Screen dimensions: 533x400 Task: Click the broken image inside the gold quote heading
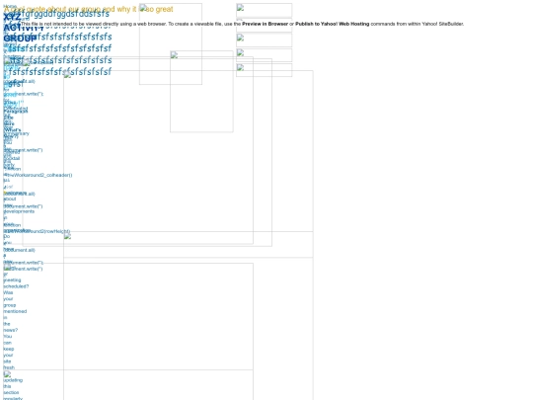coord(143,8)
